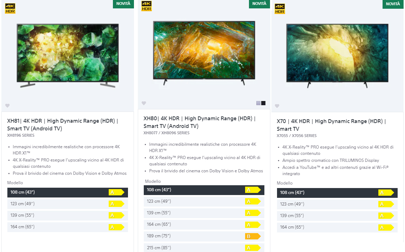405x252 pixels.
Task: Click the NOVITÀ badge on X70 card
Action: point(393,4)
